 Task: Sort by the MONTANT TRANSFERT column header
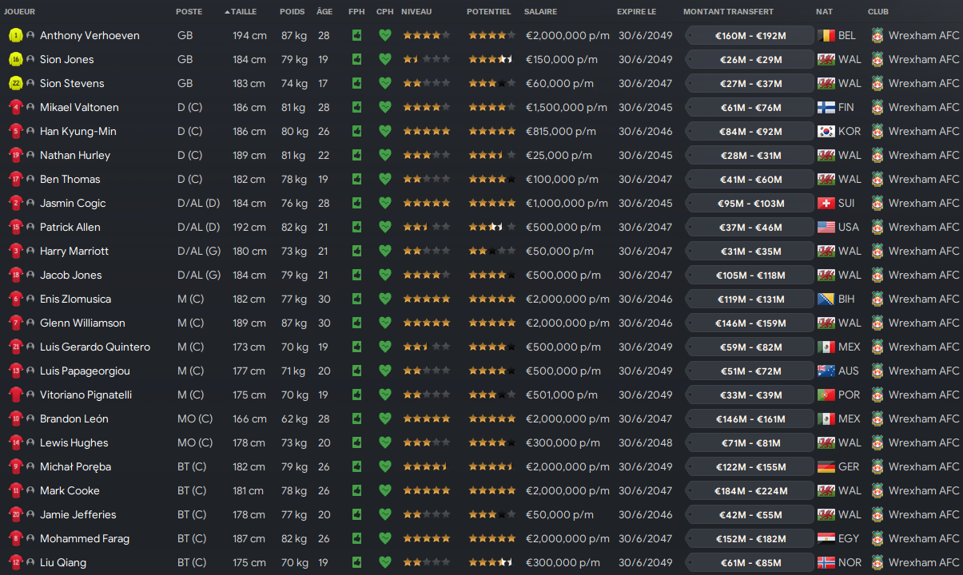tap(728, 12)
